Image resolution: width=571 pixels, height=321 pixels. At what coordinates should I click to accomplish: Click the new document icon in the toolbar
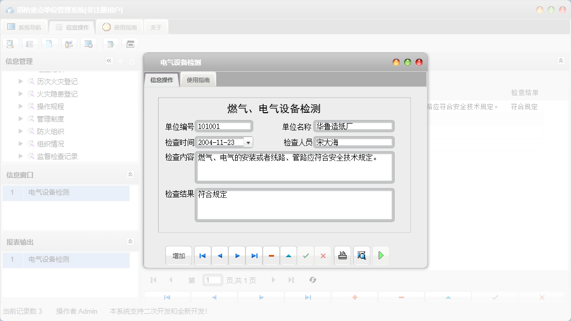(x=49, y=44)
